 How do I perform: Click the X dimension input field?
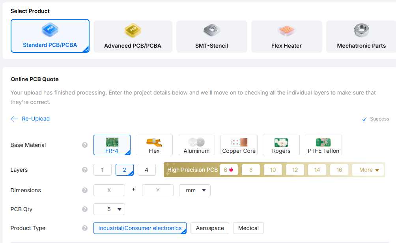coord(109,190)
